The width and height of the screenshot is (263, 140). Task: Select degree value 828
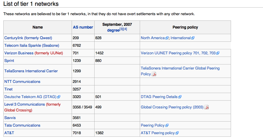pyautogui.click(x=98, y=38)
